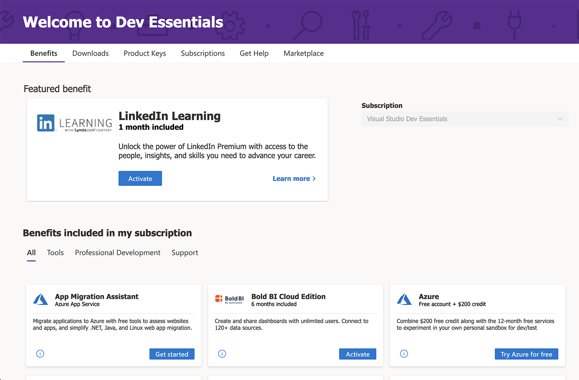The width and height of the screenshot is (579, 380).
Task: Click the Bold BI logo
Action: pos(230,299)
